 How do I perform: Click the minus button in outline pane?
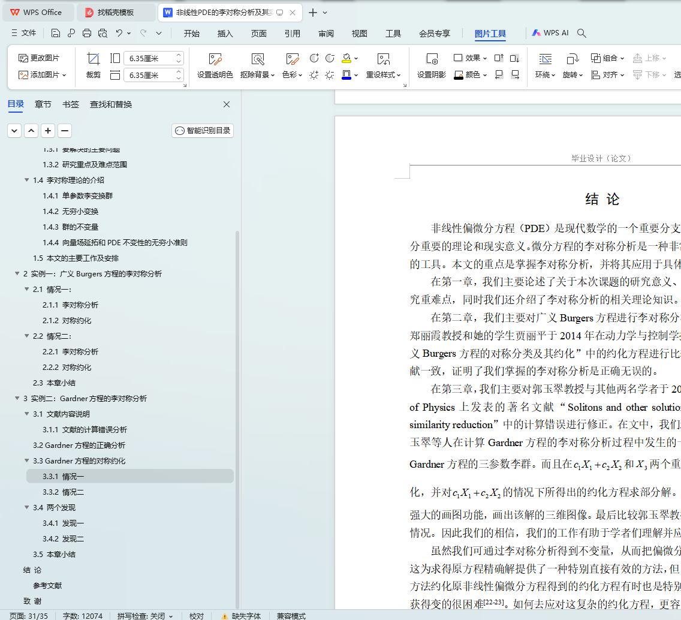coord(65,131)
